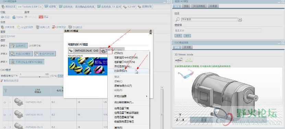Switch to the 尺寸图 tab
This screenshot has width=285, height=129.
[187, 47]
